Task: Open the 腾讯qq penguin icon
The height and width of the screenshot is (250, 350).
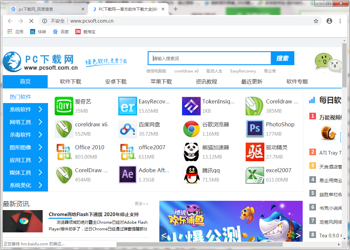Action: tap(191, 175)
